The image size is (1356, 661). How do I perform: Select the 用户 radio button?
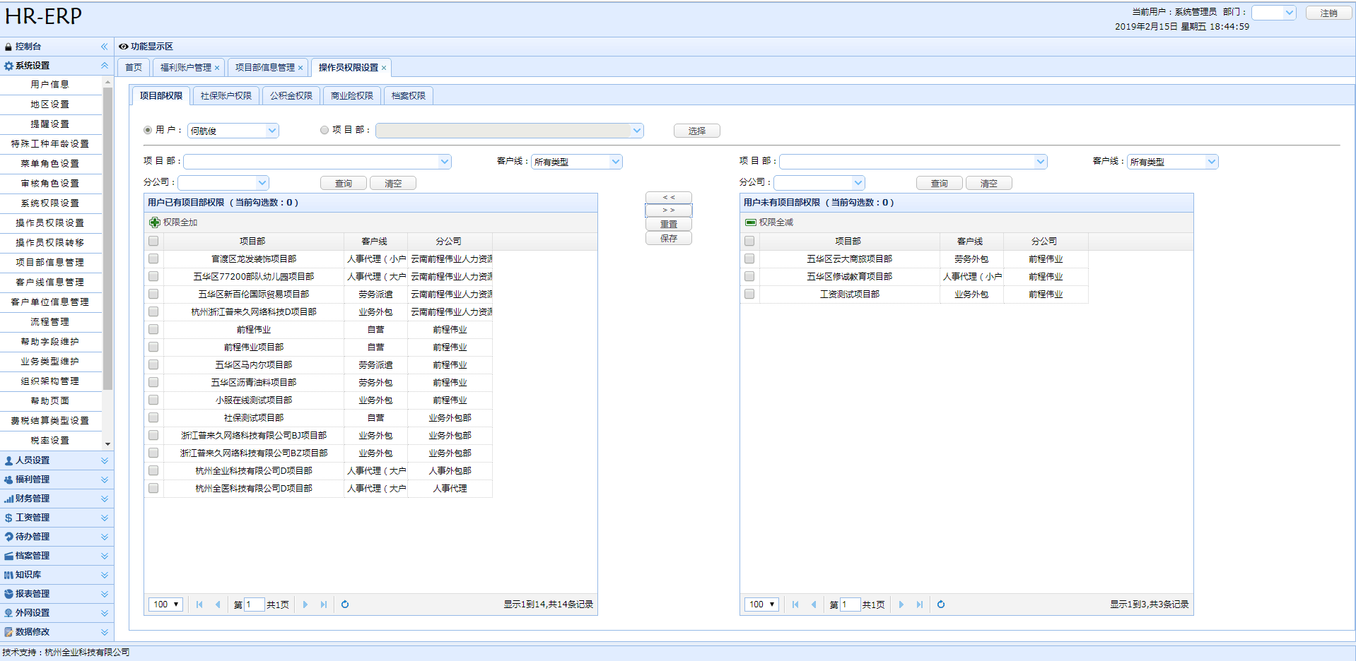pos(148,130)
